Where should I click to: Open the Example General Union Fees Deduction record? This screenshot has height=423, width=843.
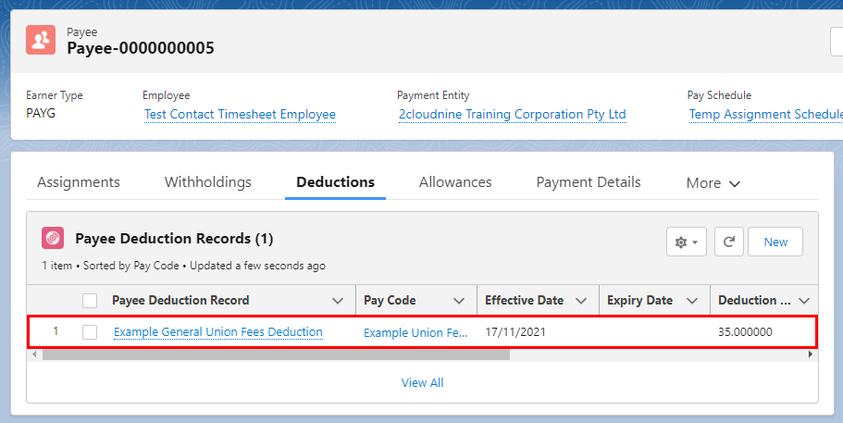(x=218, y=332)
